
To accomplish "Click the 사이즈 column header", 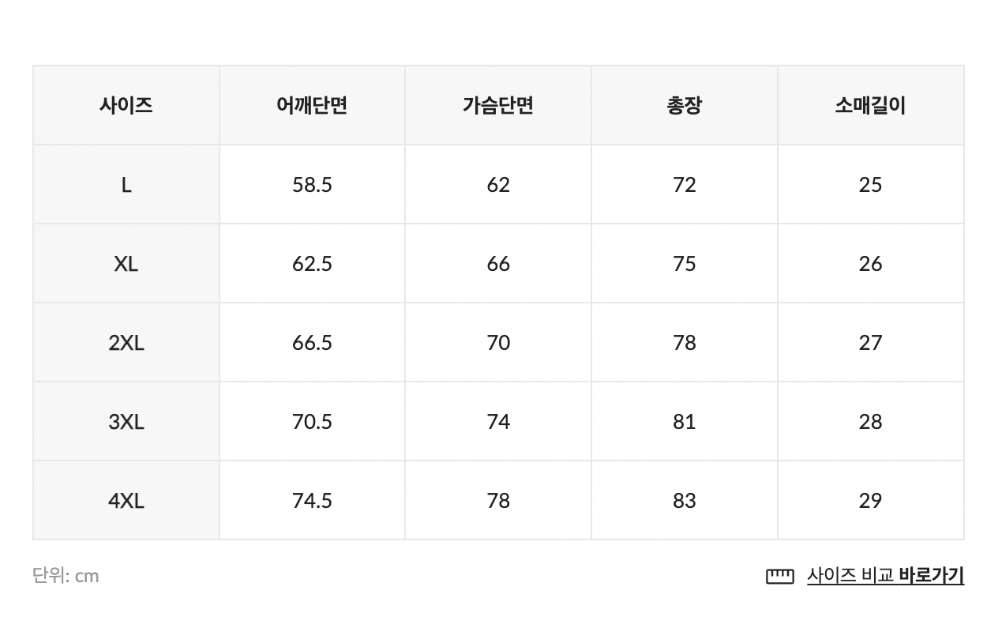I will coord(126,105).
